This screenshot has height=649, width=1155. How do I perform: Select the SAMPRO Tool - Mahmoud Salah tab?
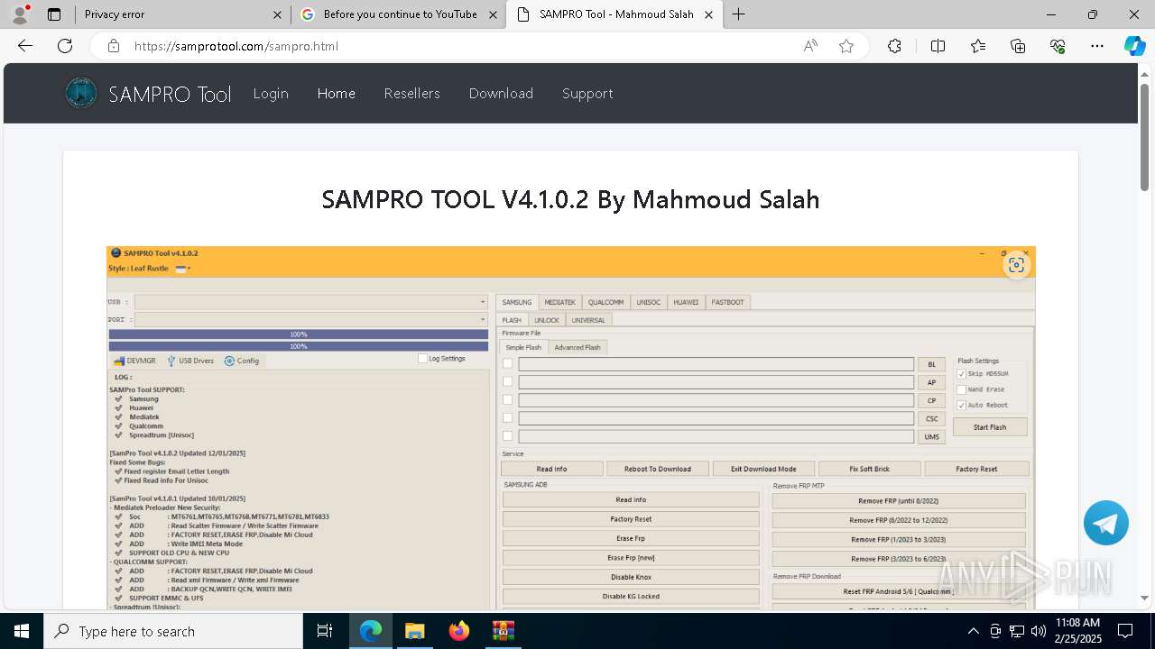[x=614, y=14]
